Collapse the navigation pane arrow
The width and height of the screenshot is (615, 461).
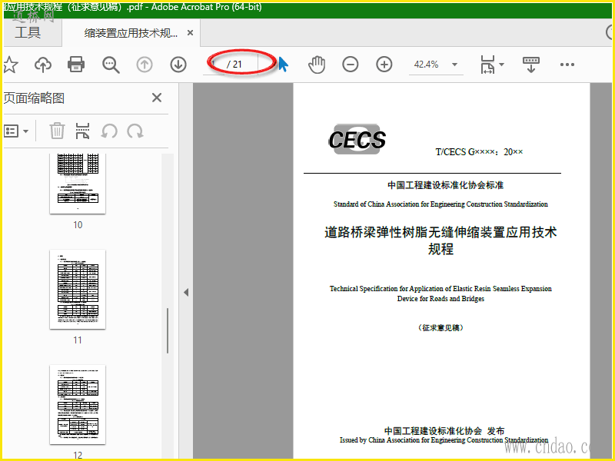point(186,293)
